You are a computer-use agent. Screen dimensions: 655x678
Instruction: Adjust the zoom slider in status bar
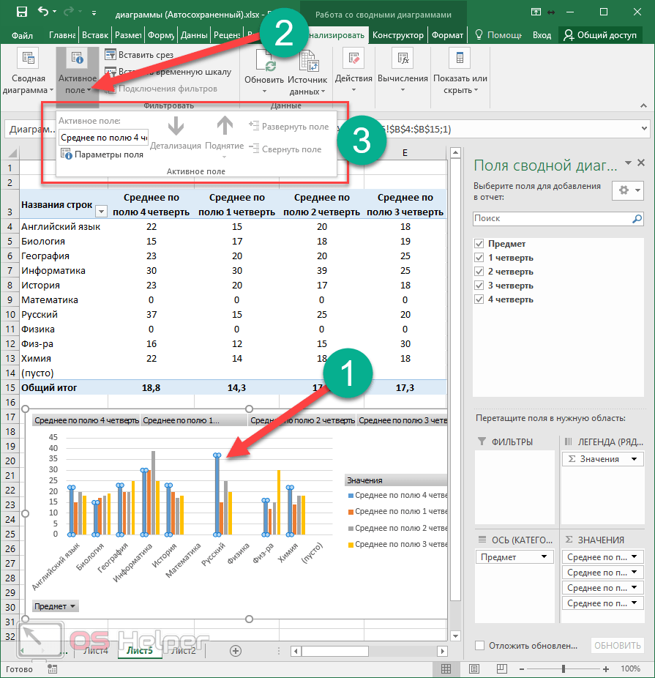(563, 668)
